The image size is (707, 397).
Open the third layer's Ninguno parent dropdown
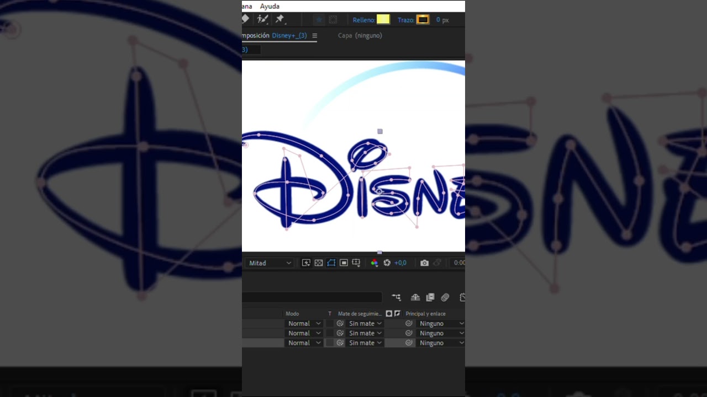pyautogui.click(x=441, y=343)
